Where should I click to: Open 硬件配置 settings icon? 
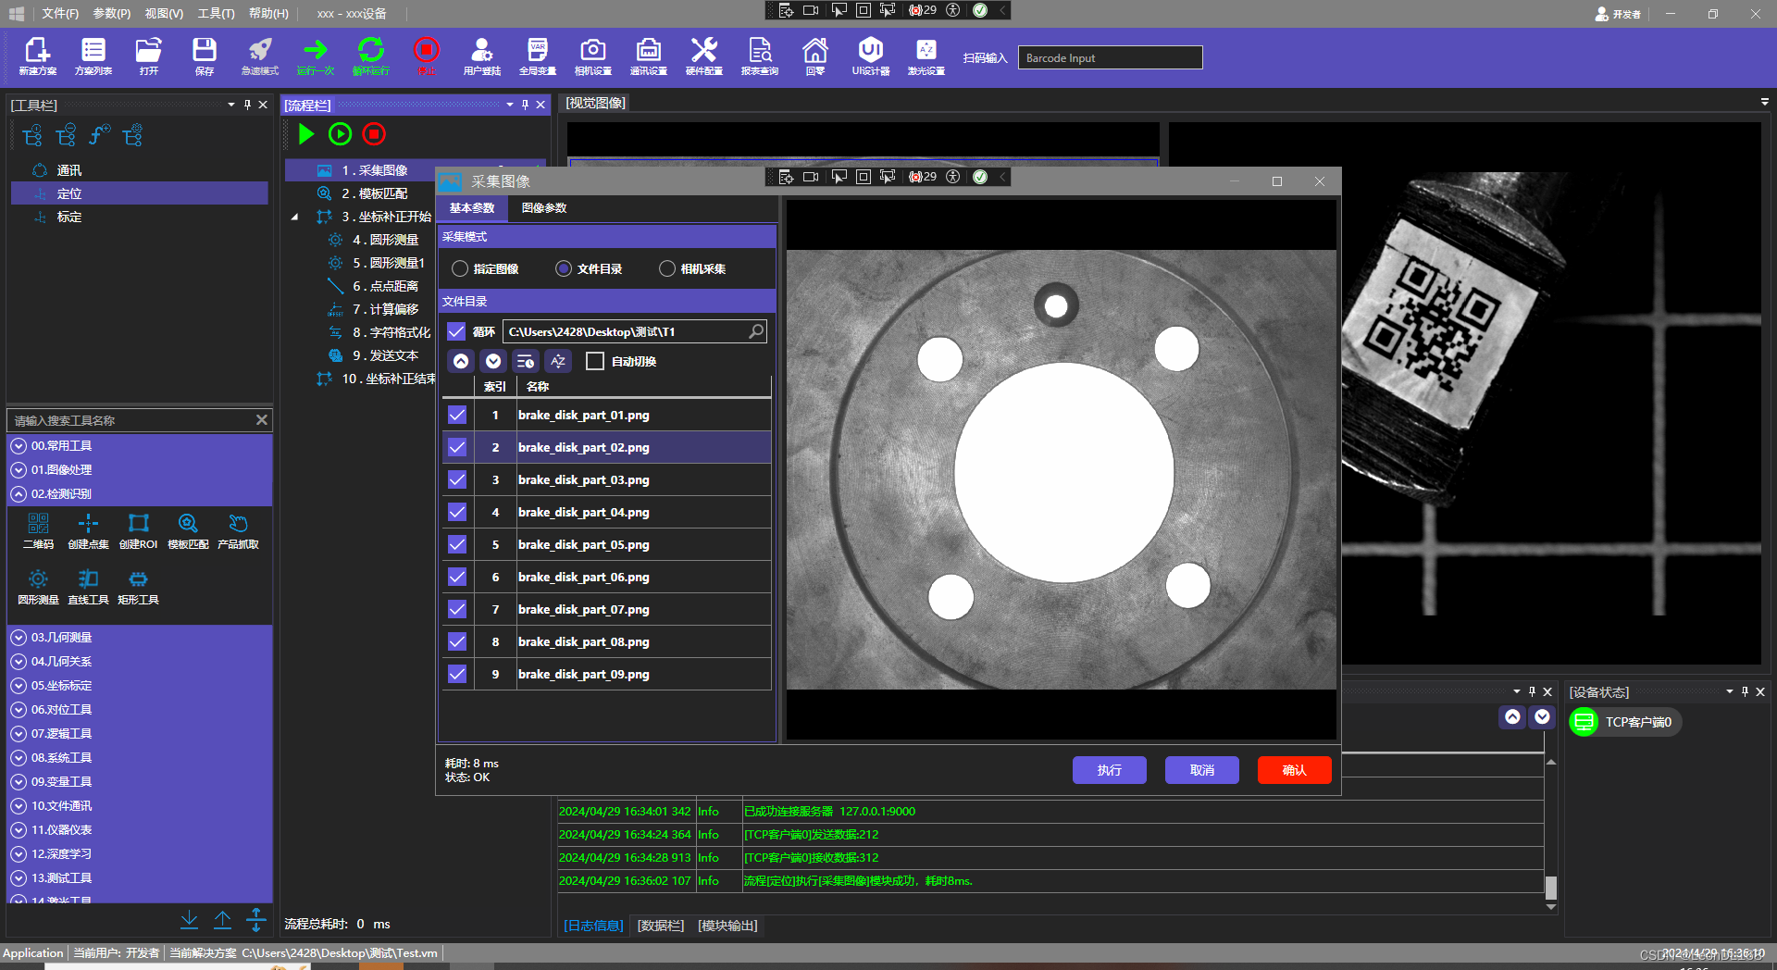[x=703, y=56]
